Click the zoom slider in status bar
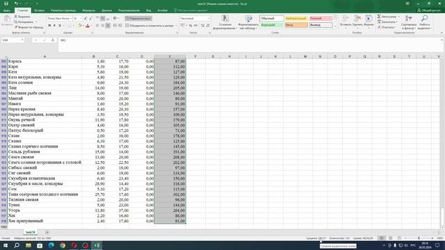445x250 pixels. click(419, 238)
